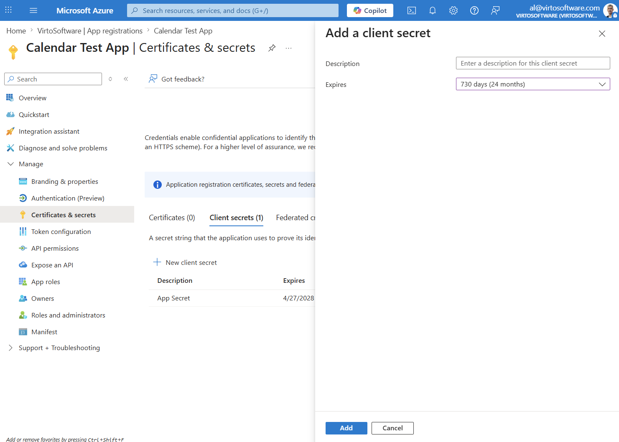Click the Quickstart cloud icon
This screenshot has height=442, width=619.
coord(10,114)
